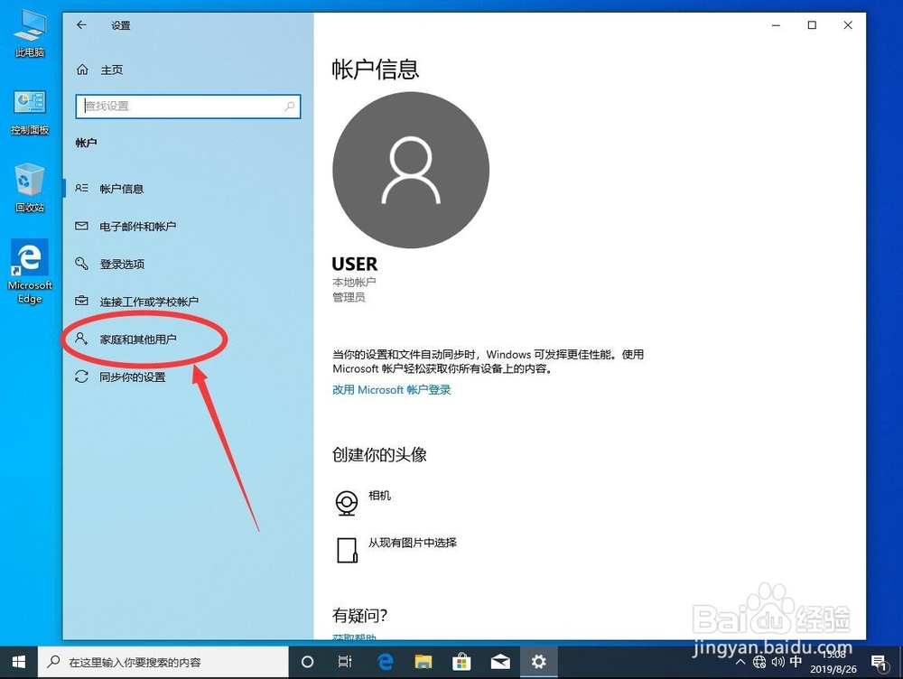Screen dimensions: 903x679
Task: Click the webcam icon next to 相机
Action: [x=347, y=502]
